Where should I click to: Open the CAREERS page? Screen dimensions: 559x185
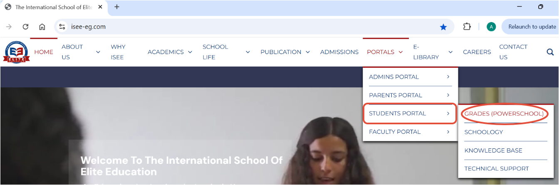[x=477, y=52]
